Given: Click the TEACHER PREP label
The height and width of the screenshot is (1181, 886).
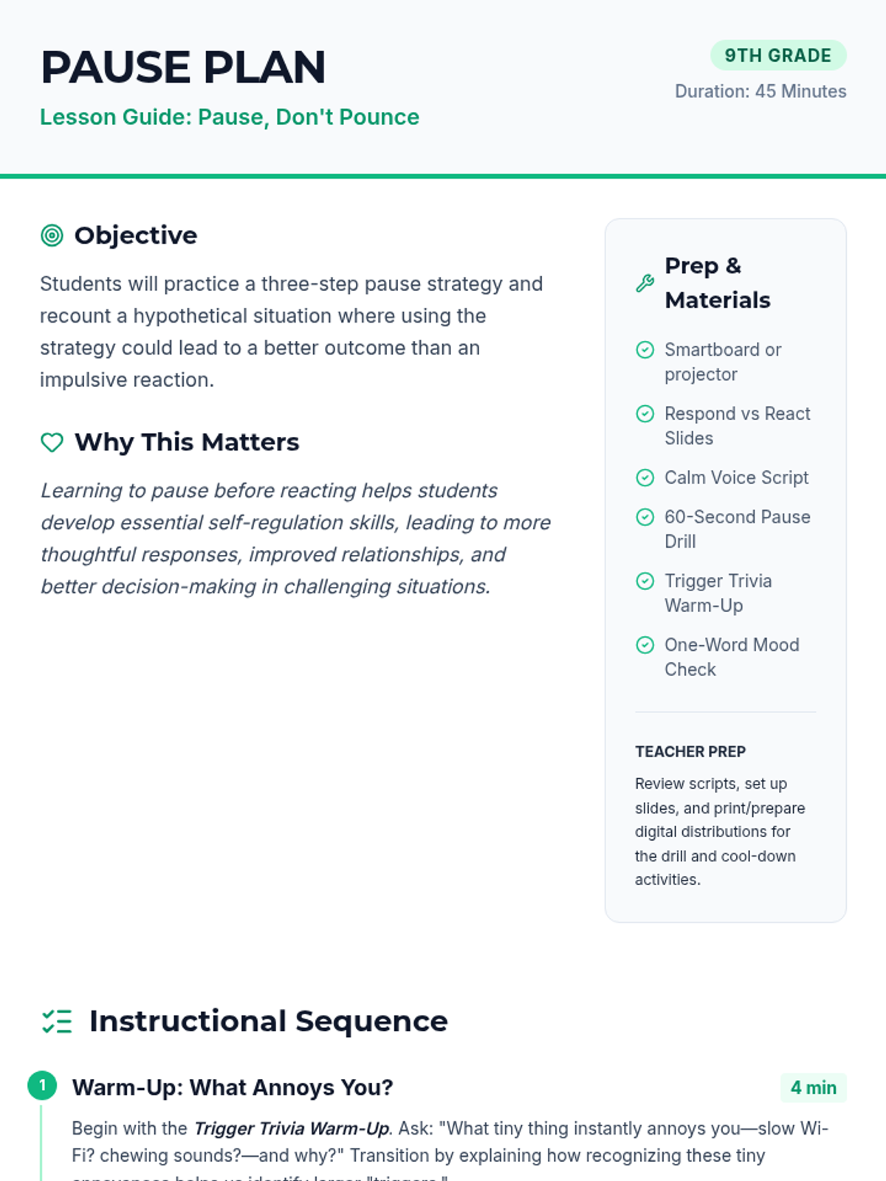Looking at the screenshot, I should pyautogui.click(x=690, y=752).
